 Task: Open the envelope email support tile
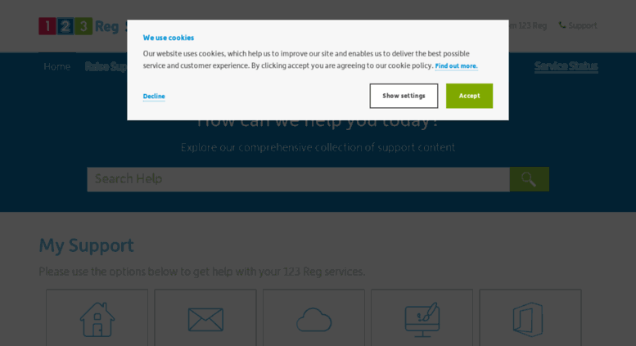(x=205, y=317)
